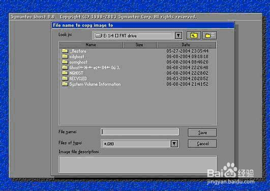The width and height of the screenshot is (270, 191).
Task: Select System Volume Information folder icon
Action: tap(65, 84)
